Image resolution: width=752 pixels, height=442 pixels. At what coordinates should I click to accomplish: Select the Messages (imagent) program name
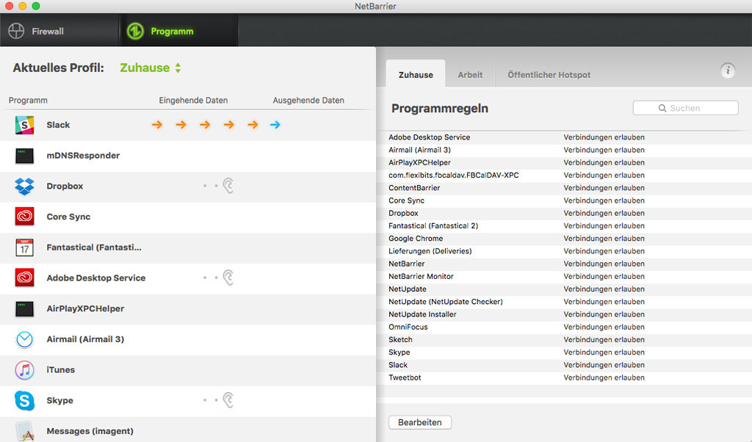click(x=90, y=431)
